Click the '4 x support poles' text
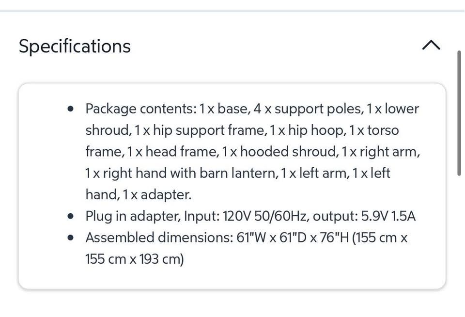 308,109
